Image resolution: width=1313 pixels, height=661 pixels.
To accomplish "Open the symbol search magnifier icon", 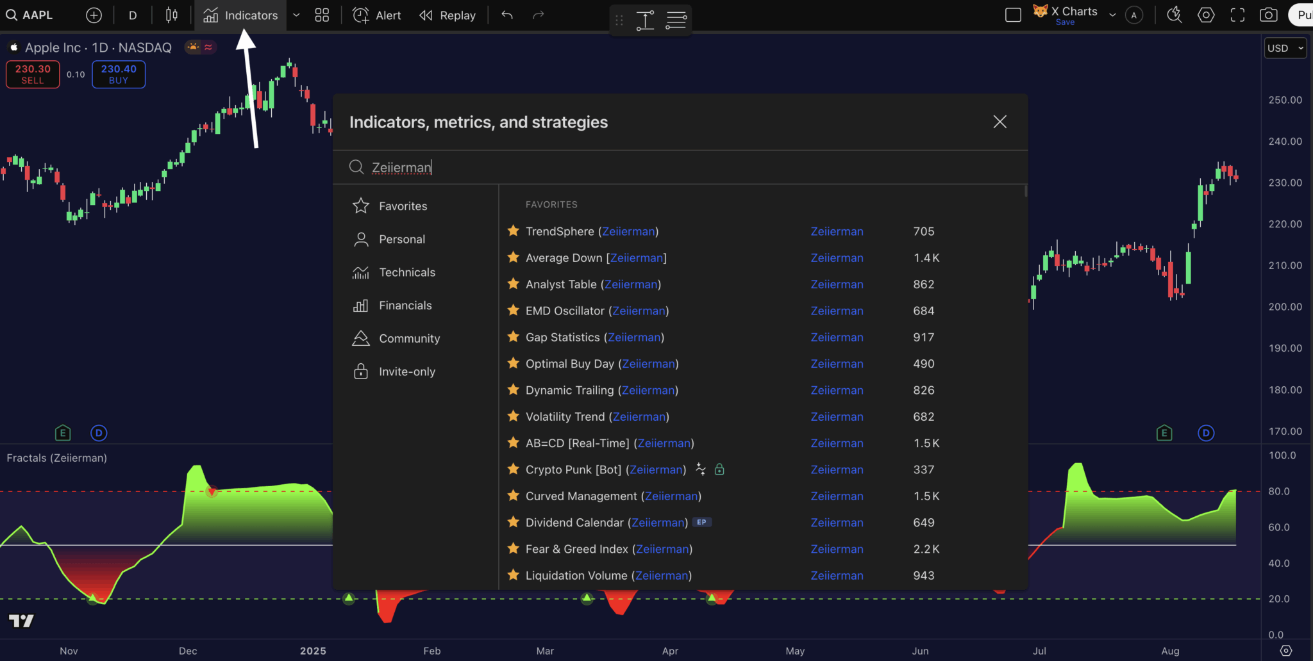I will point(12,15).
